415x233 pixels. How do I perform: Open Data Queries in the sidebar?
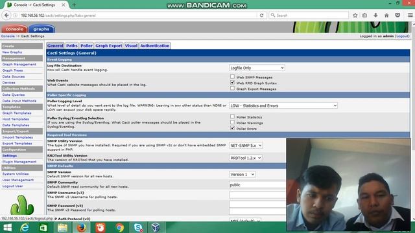tap(14, 95)
